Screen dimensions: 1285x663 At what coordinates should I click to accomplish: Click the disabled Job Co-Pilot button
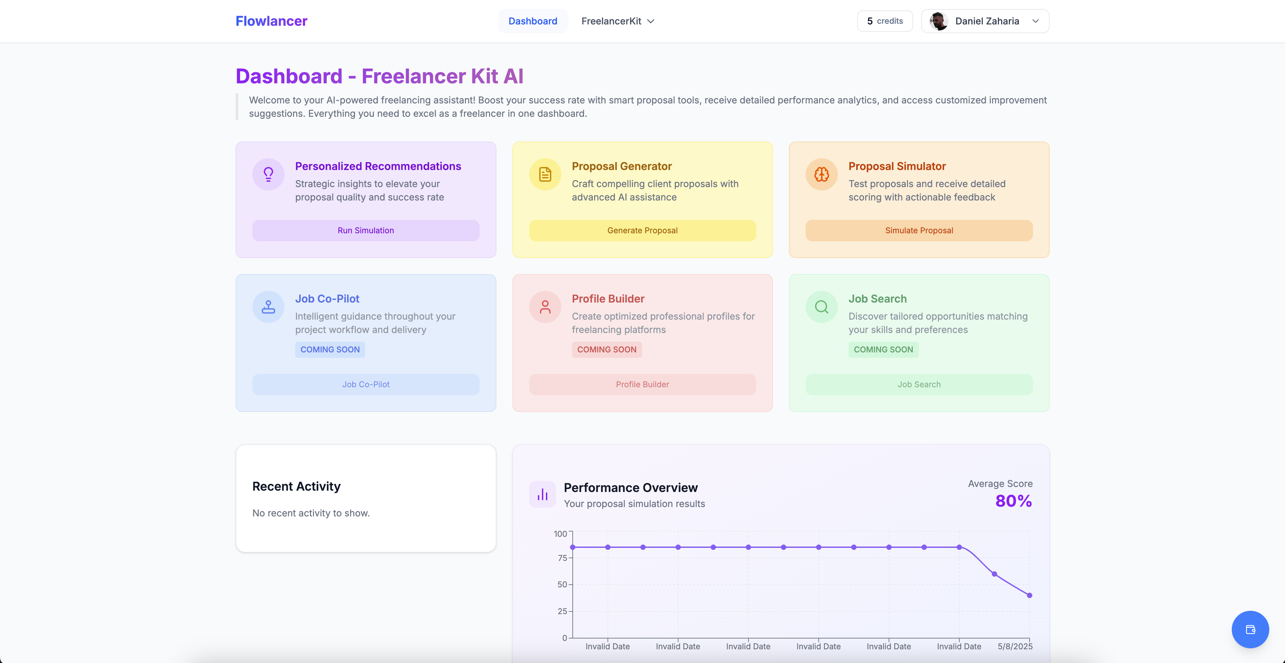pyautogui.click(x=366, y=384)
